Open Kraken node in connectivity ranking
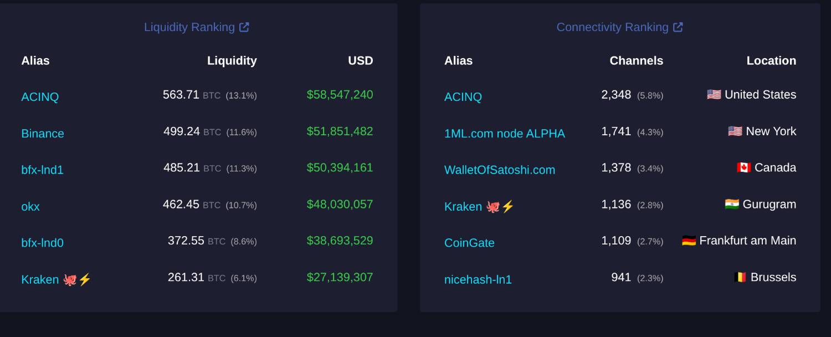The height and width of the screenshot is (337, 831). coord(479,207)
